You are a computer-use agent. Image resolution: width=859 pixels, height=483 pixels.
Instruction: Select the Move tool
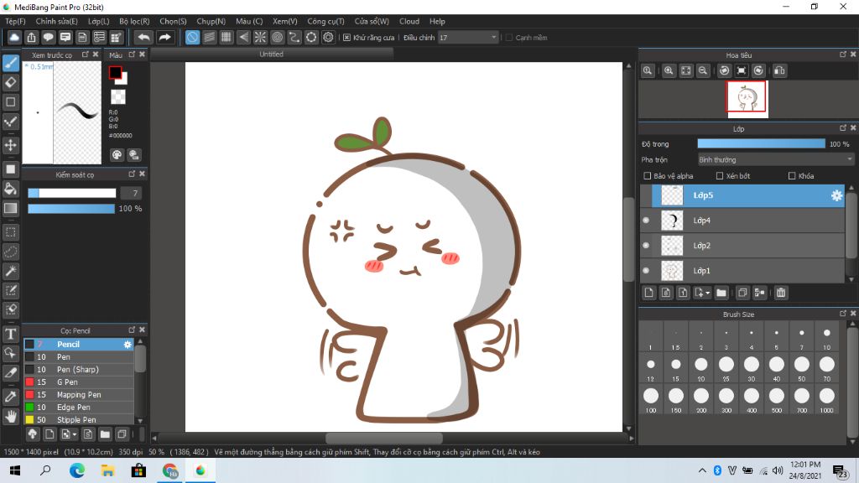(x=11, y=145)
